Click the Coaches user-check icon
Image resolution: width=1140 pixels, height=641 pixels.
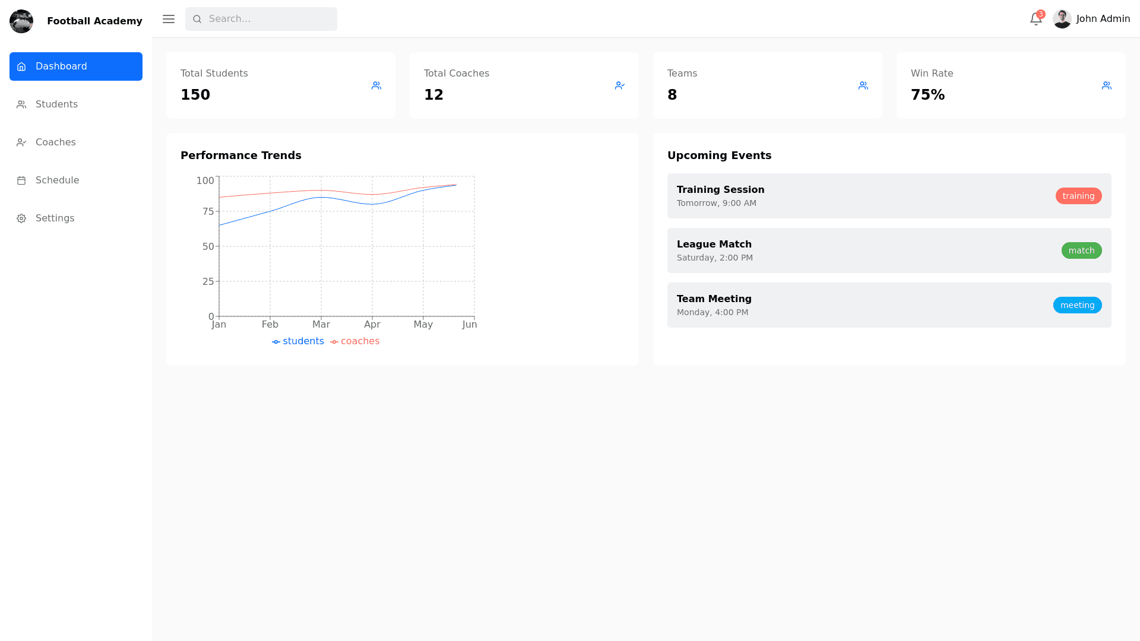(21, 142)
